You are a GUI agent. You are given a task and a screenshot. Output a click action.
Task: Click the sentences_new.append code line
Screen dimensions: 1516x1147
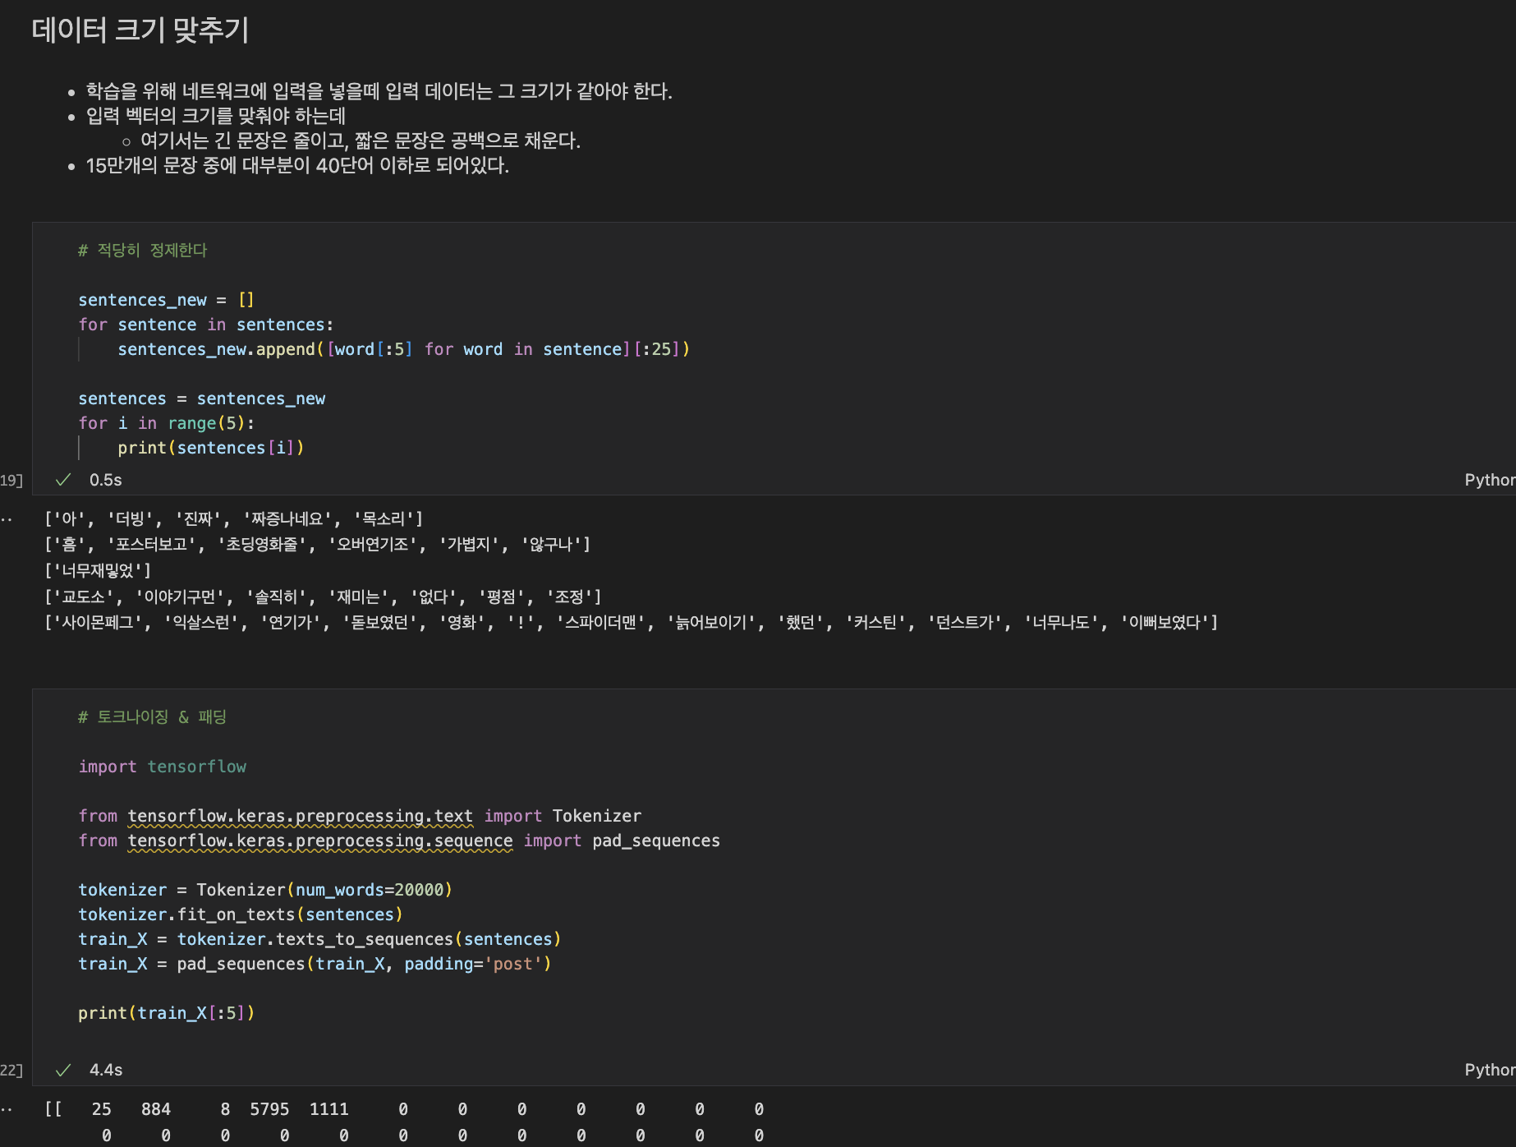pos(403,349)
